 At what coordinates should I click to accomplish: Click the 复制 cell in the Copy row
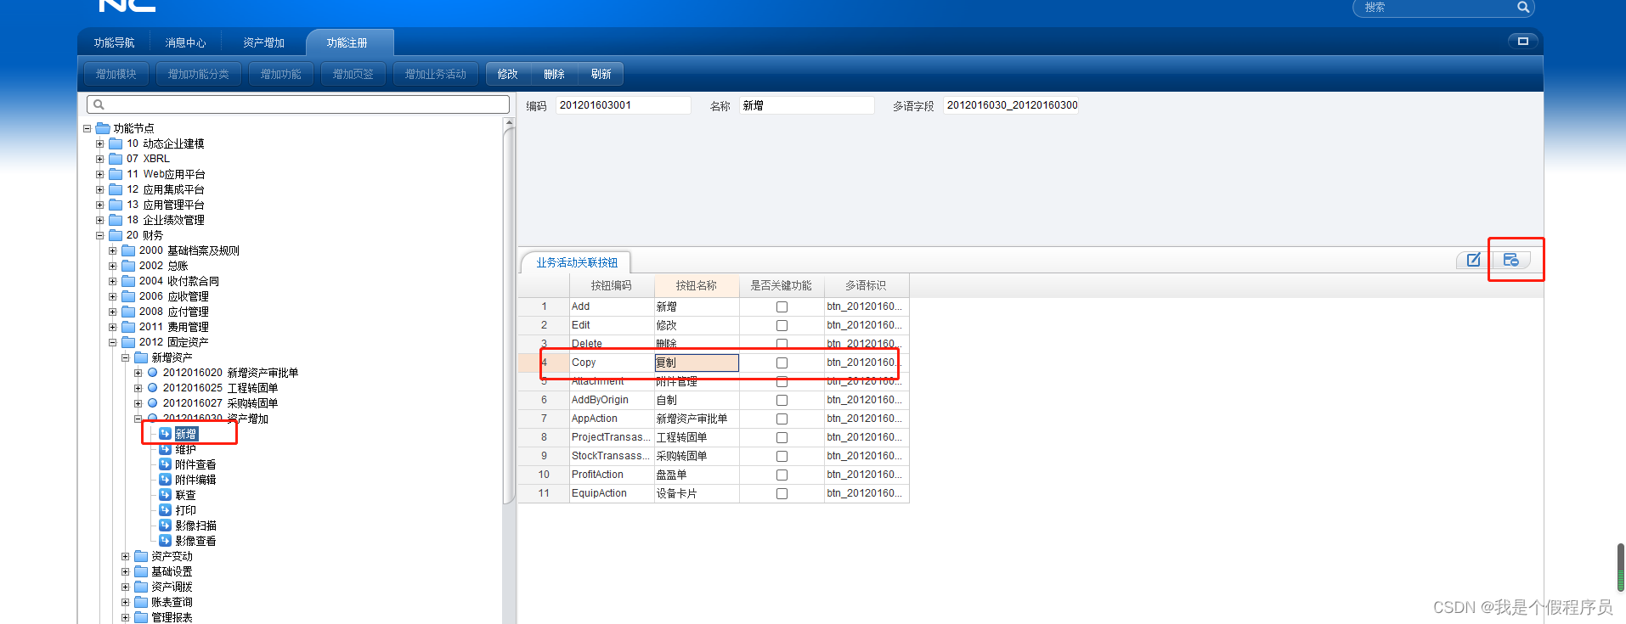pyautogui.click(x=697, y=363)
